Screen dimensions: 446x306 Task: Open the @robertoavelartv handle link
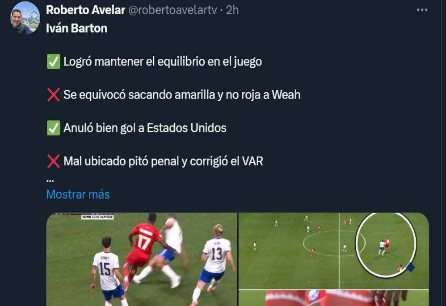[173, 10]
